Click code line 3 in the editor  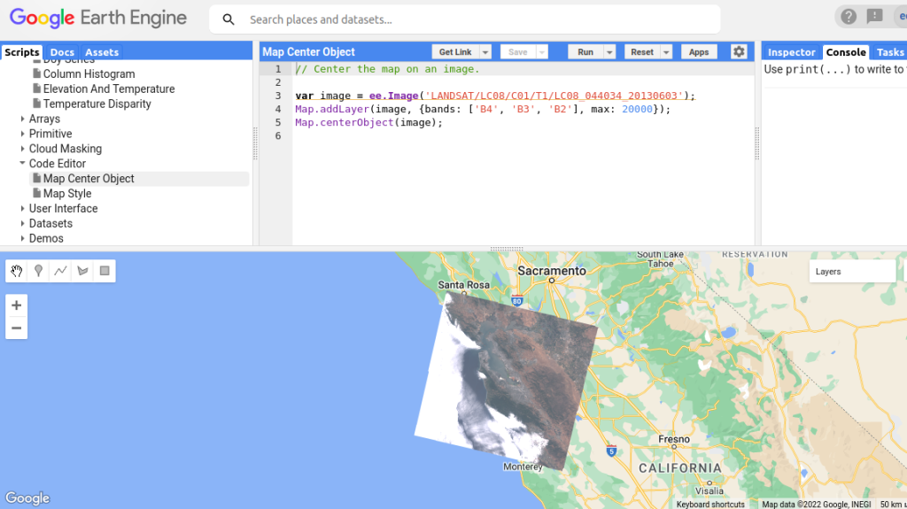point(495,96)
